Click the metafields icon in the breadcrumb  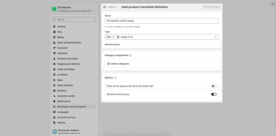point(104,7)
